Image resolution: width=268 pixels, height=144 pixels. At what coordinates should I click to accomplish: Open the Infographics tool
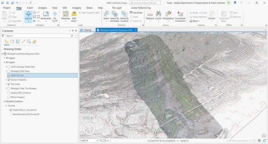tap(168, 17)
